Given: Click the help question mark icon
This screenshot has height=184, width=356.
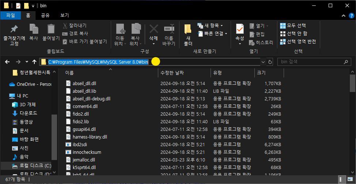Looking at the screenshot, I should (x=351, y=16).
